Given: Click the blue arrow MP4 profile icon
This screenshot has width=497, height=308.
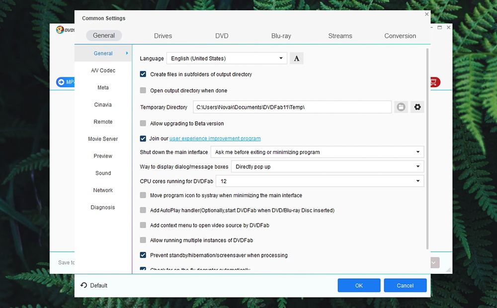Looking at the screenshot, I should tap(61, 82).
